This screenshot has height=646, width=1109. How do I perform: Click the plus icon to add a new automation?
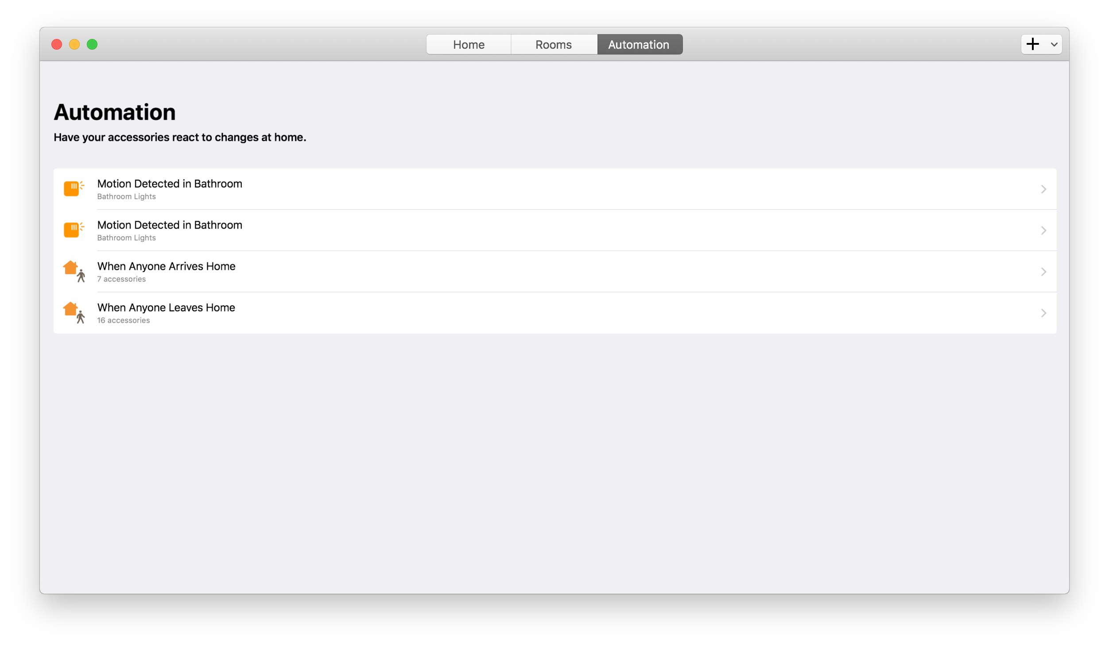(1033, 44)
